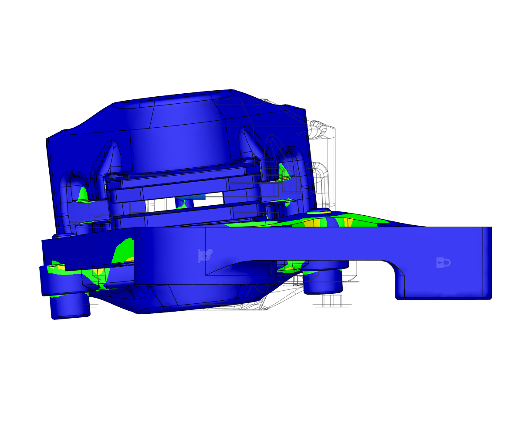Screen dimensions: 507x421
Task: Select the padlock fixed constraint icon
Action: 443,262
